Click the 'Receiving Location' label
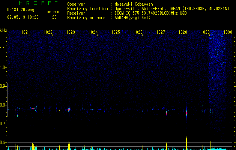Screen dimensions: 236x150 point(87,9)
